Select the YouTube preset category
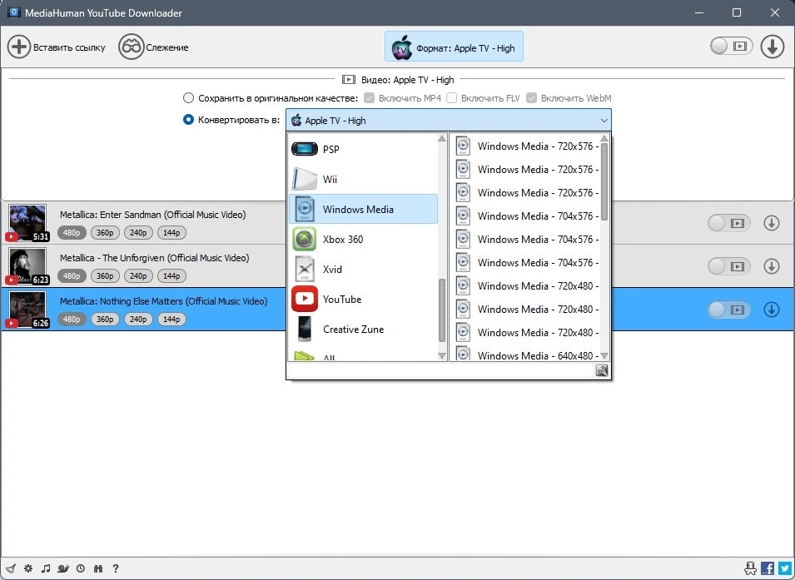 tap(363, 299)
